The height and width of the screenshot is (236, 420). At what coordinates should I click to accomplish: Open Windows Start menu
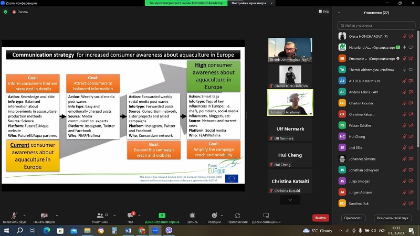pos(6,230)
